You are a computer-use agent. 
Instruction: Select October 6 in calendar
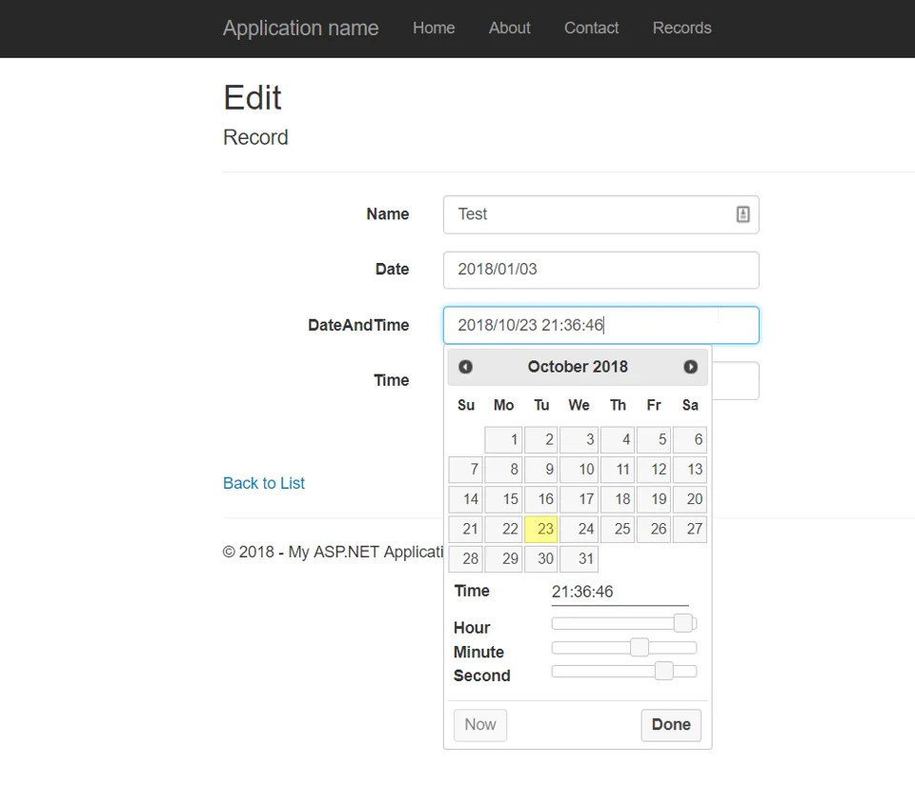tap(690, 439)
